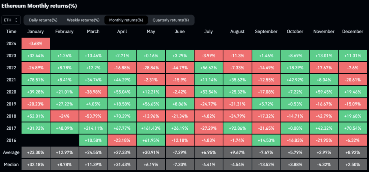Click the 2024 January cell -0.68%
Viewport: 369px width, 172px height.
point(35,43)
